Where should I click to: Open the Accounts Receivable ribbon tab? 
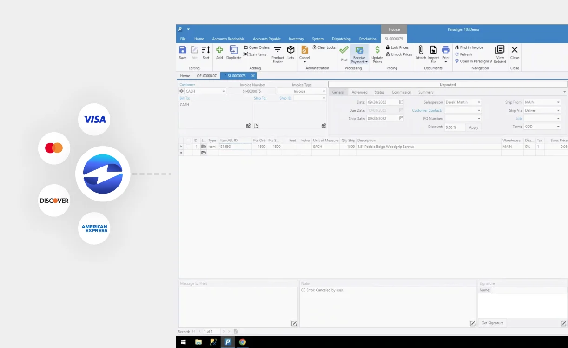coord(228,39)
